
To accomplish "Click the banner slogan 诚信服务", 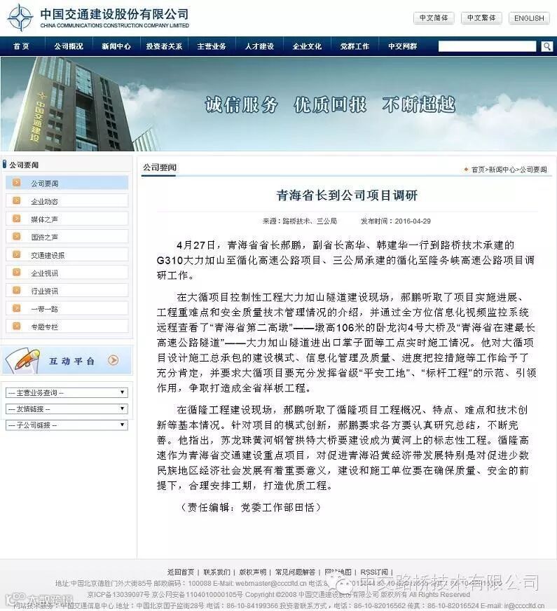I will click(241, 105).
